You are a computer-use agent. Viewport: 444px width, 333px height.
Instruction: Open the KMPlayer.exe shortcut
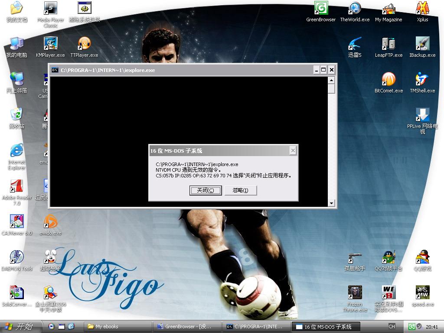(x=50, y=44)
